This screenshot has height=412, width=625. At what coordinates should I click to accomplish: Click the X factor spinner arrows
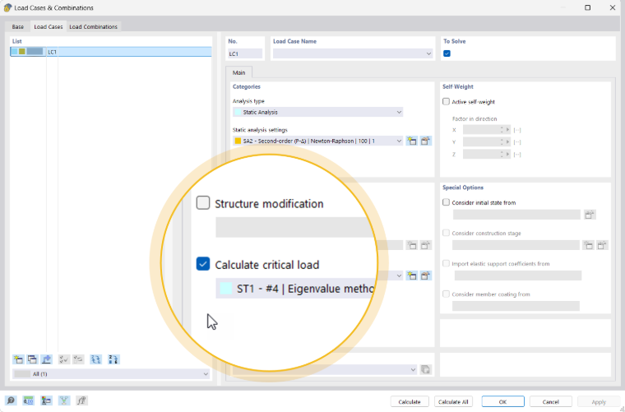coord(502,129)
